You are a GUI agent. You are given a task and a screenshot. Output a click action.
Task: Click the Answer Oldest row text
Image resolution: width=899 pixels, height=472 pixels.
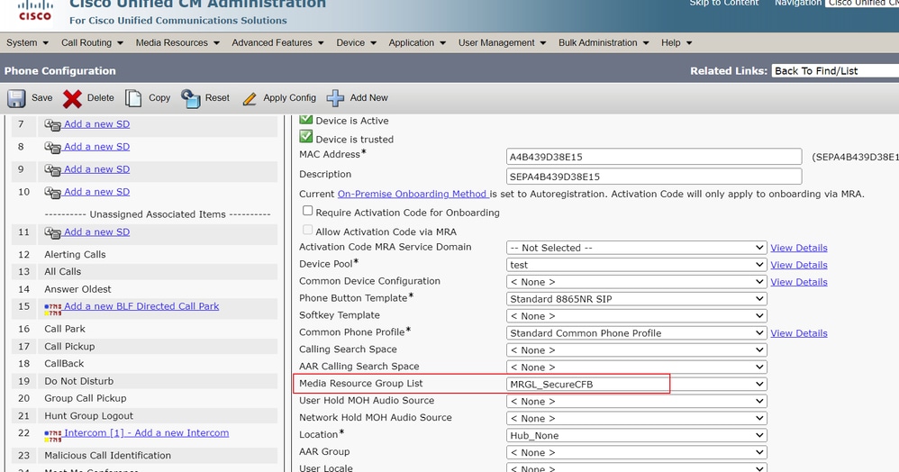(x=78, y=290)
